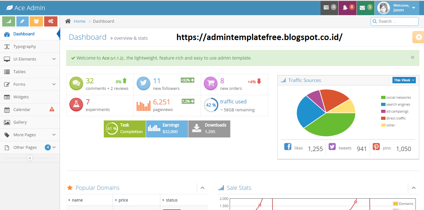Expand the UI Elements submenu
The image size is (424, 210).
pos(30,59)
